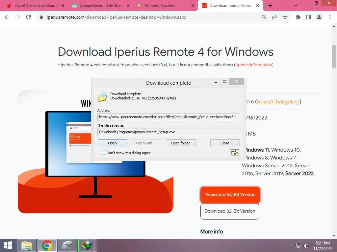
Task: Open Internet Download Manager taskbar icon
Action: point(87,245)
